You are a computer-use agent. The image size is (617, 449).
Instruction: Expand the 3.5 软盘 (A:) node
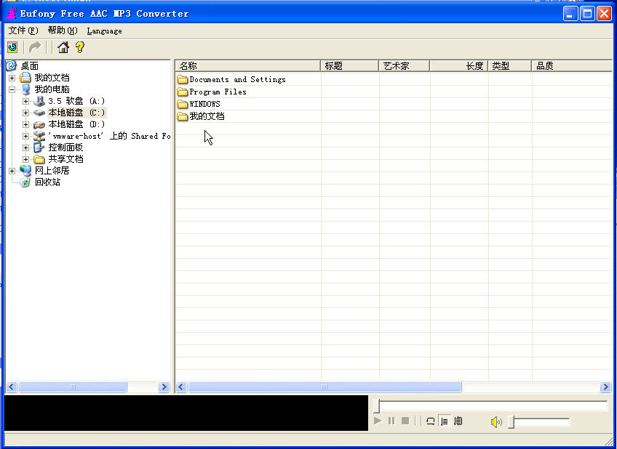[x=26, y=101]
